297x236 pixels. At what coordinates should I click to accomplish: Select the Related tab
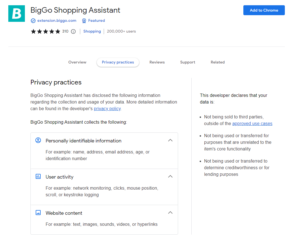tap(218, 62)
